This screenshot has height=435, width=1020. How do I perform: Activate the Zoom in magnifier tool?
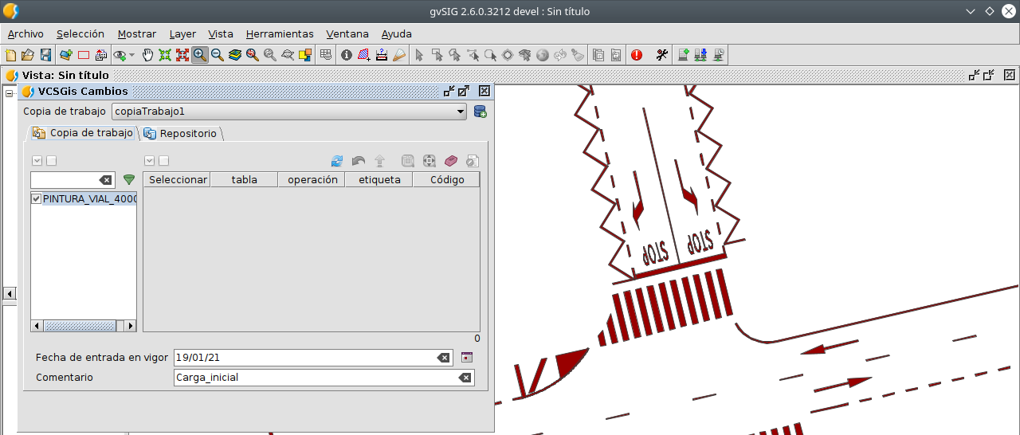[x=199, y=55]
